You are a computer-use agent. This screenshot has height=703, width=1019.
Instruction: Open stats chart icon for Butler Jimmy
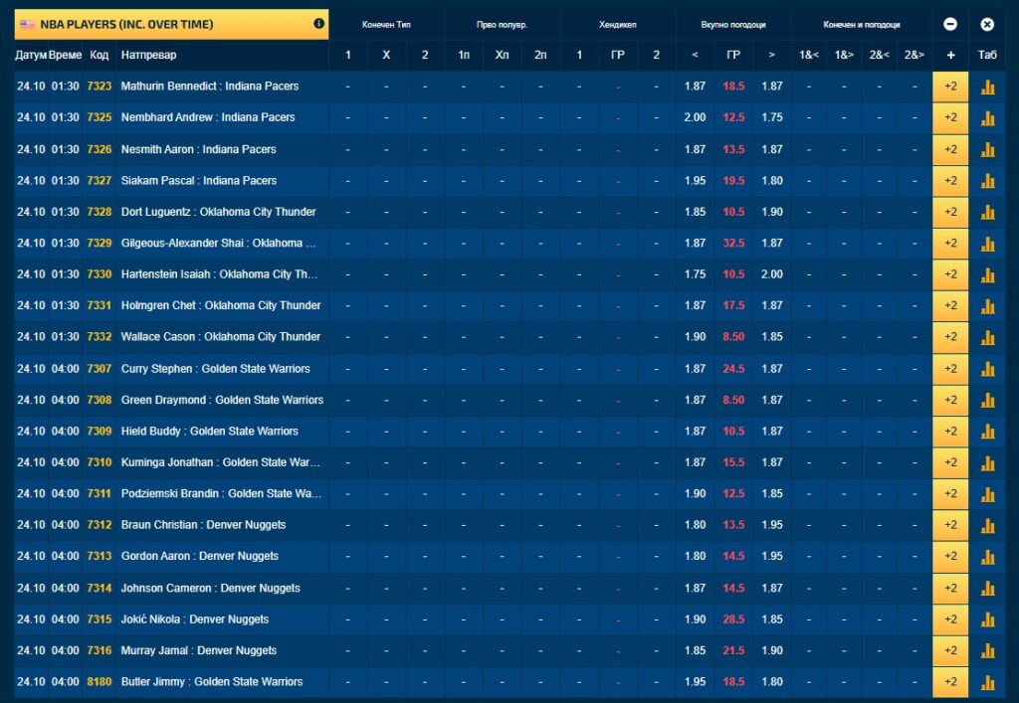[987, 682]
